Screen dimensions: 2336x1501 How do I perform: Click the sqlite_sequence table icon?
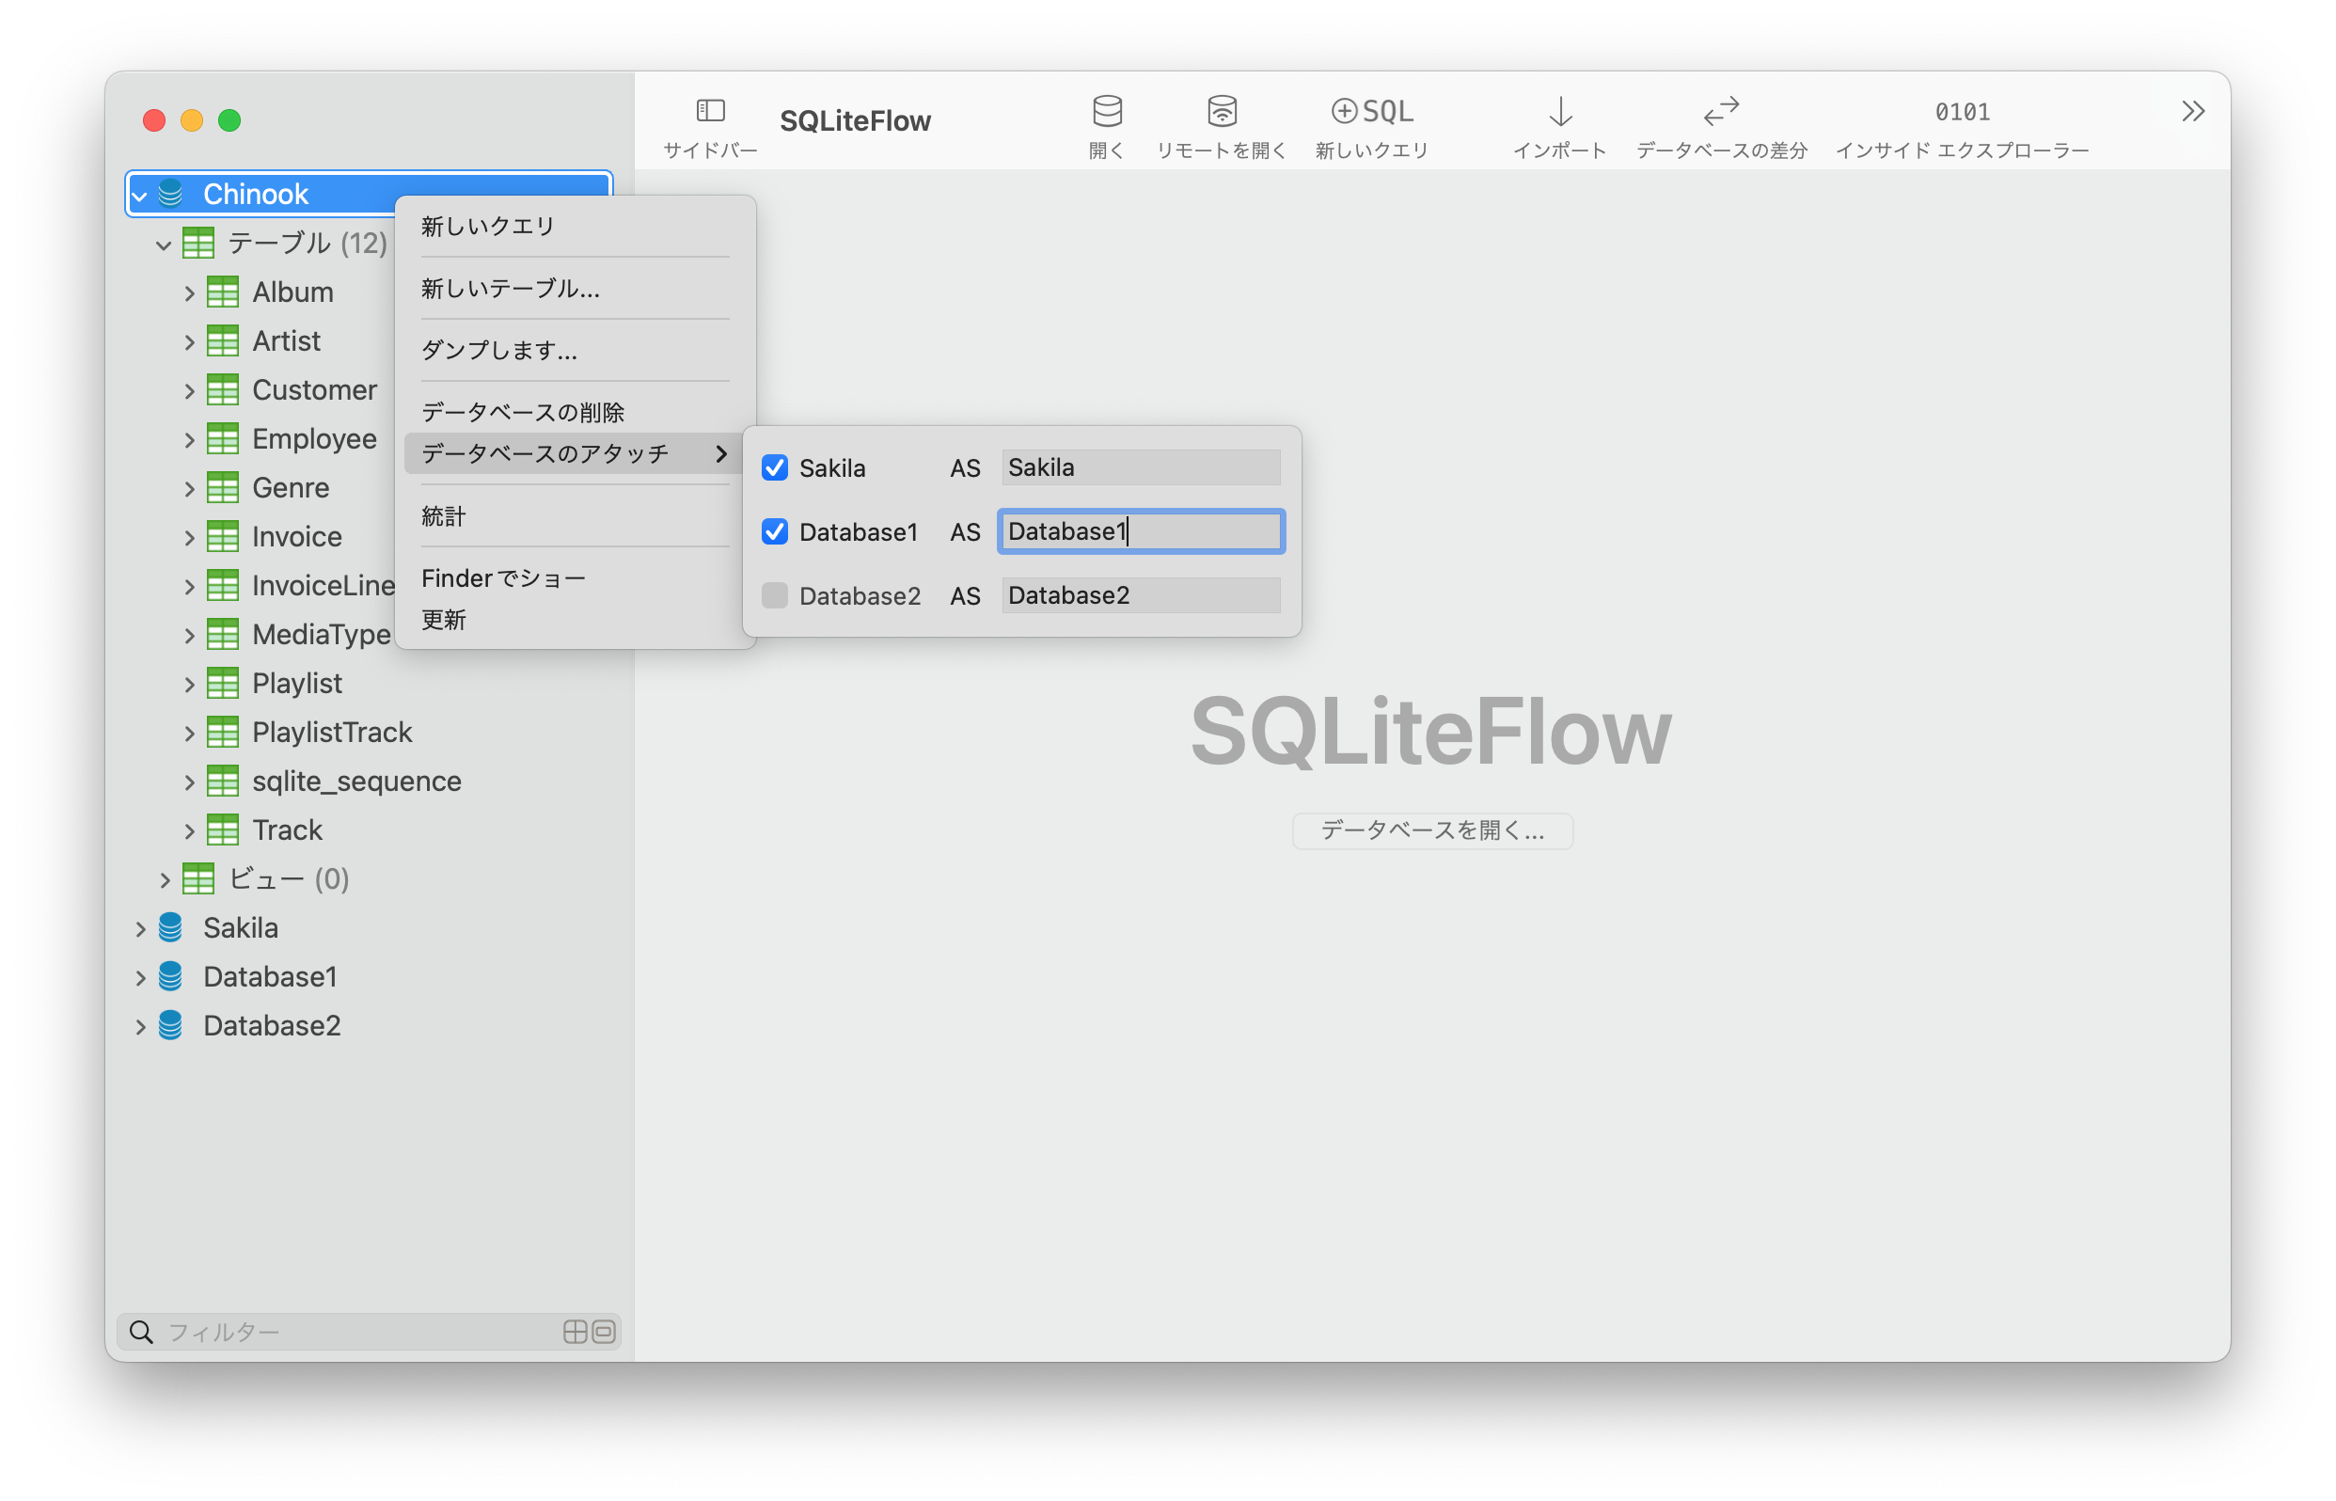click(x=222, y=780)
